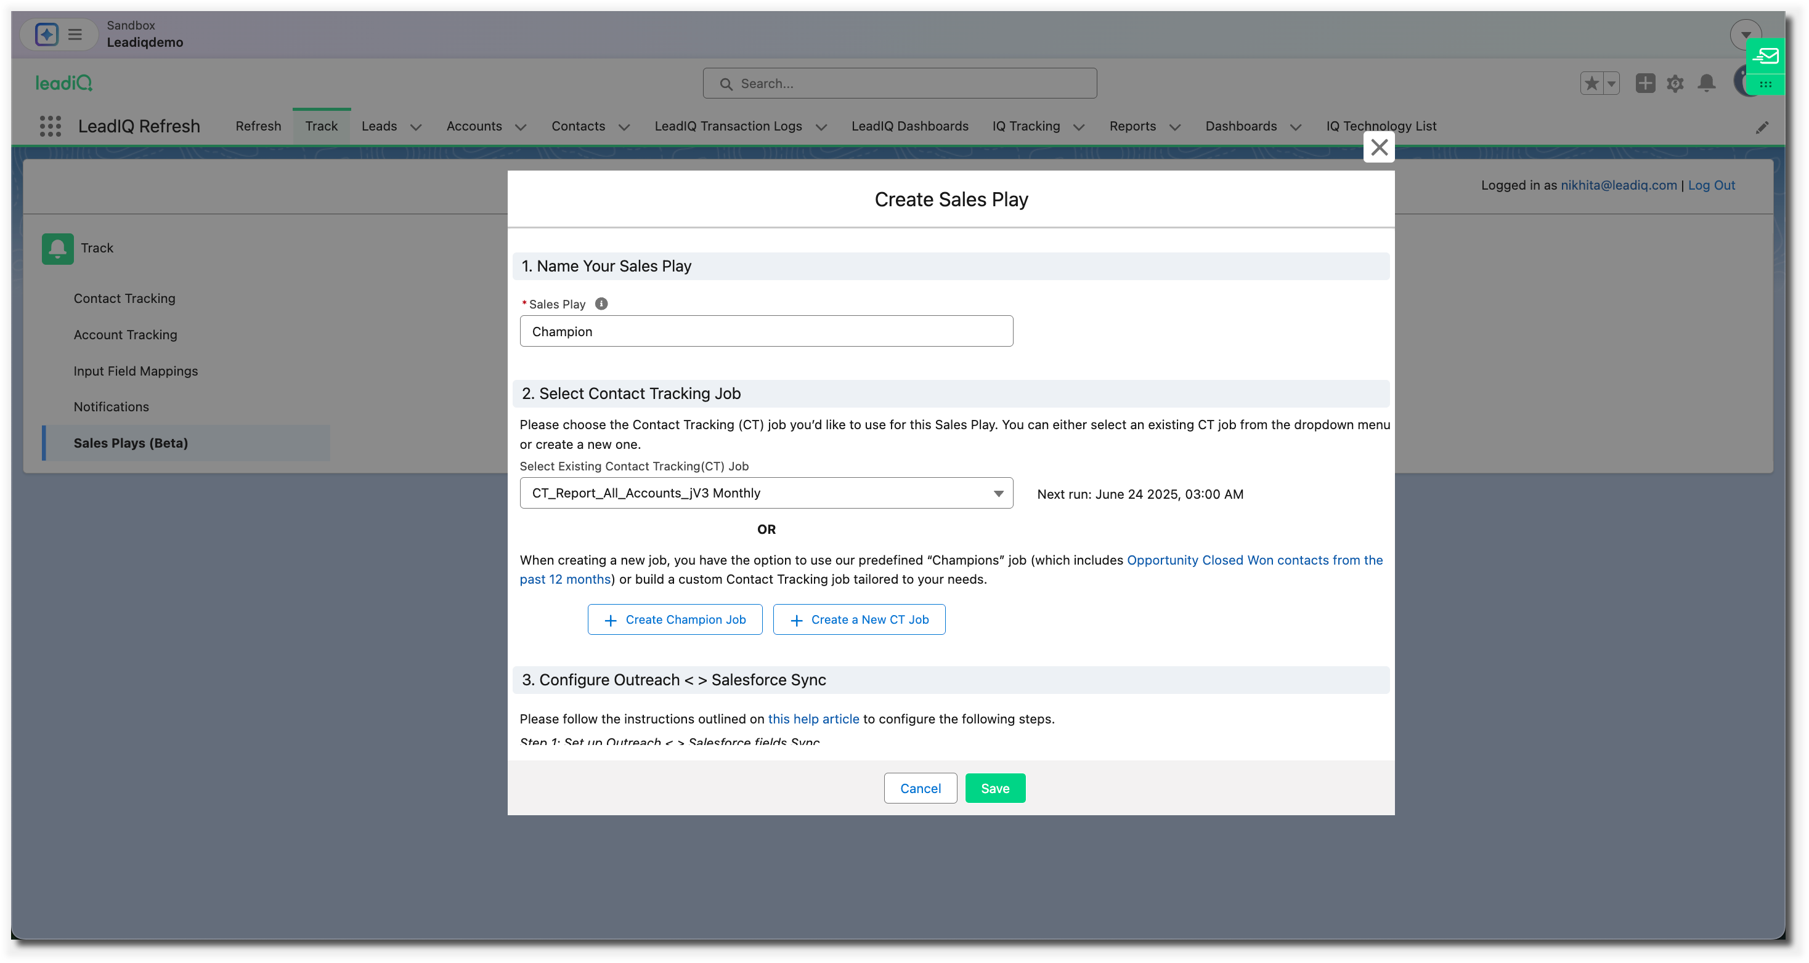Click the favorites star icon
Viewport: 1809px width, 963px height.
click(1592, 84)
